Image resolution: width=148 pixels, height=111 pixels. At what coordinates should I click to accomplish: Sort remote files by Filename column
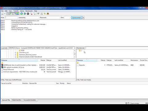[x=87, y=60]
